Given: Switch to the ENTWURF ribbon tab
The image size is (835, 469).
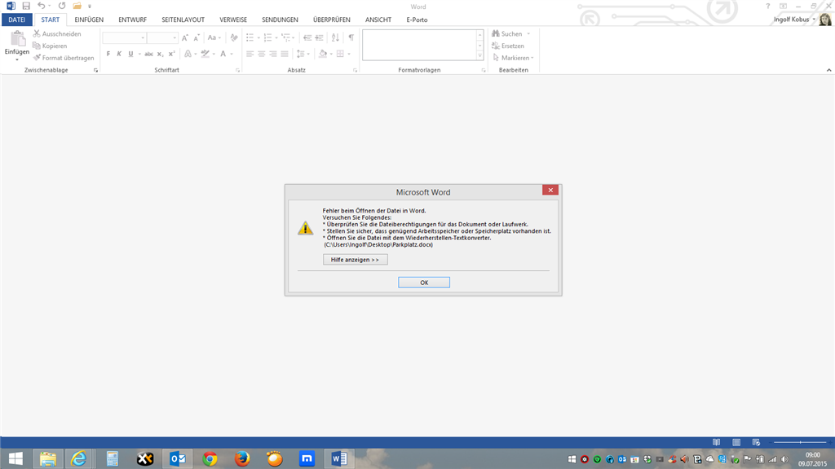Looking at the screenshot, I should click(133, 20).
